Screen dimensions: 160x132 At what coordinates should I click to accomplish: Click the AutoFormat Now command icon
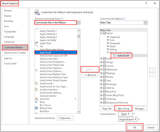[x=36, y=89]
